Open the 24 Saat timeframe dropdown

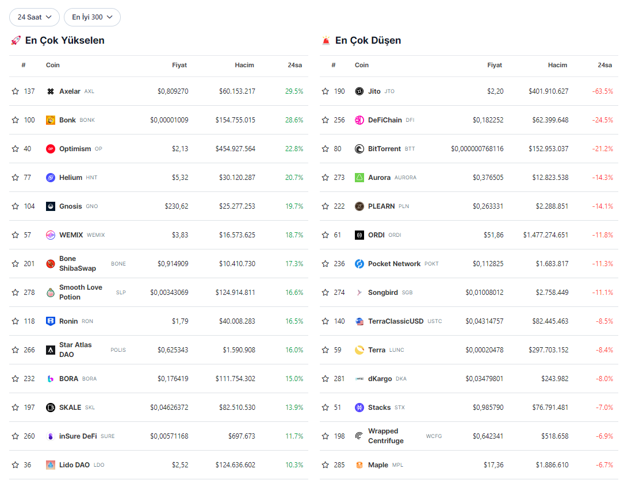point(35,17)
